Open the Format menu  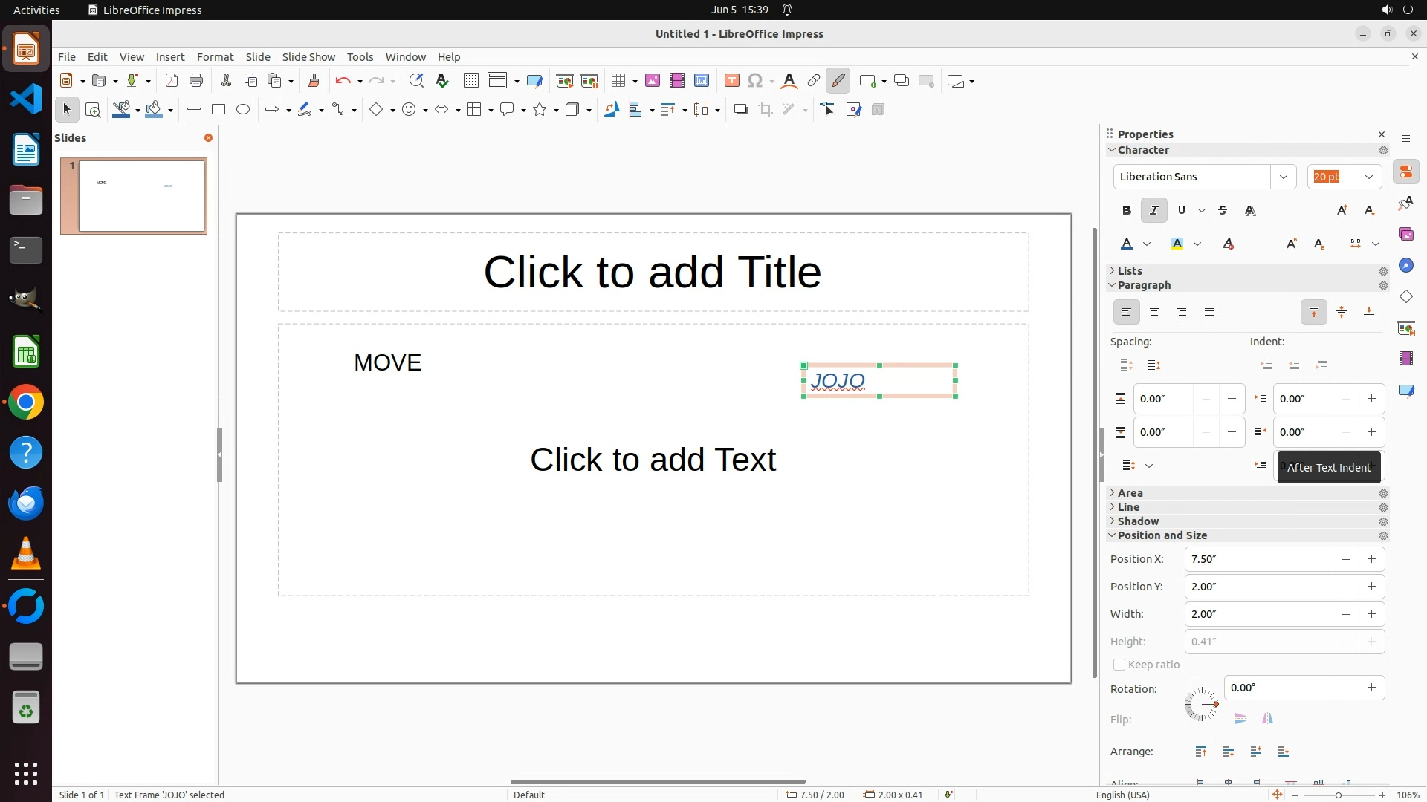(215, 57)
